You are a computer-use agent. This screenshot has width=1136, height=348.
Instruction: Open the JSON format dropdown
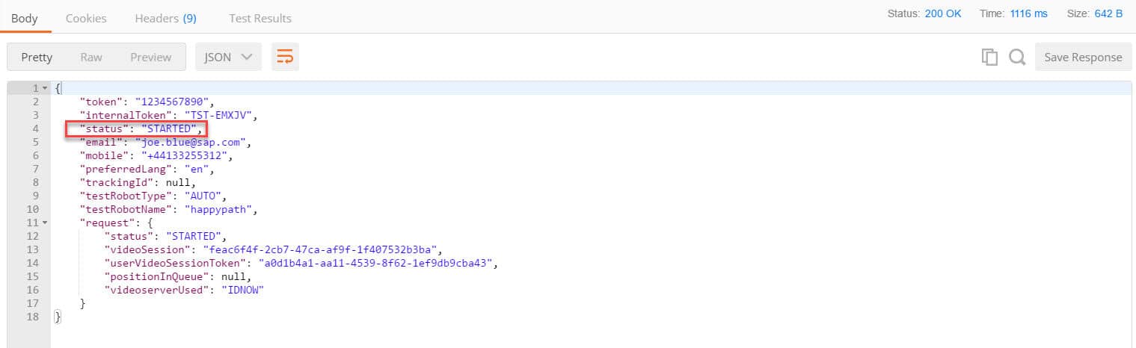tap(228, 57)
